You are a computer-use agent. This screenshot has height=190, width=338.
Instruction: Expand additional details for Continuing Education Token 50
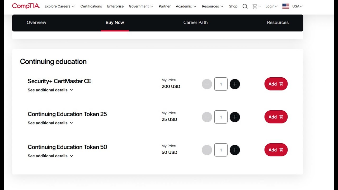[50, 156]
